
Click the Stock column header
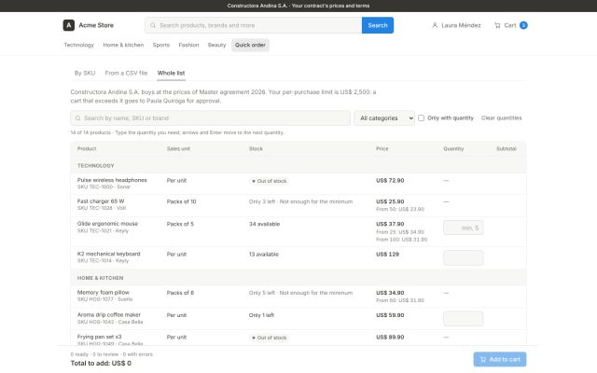pyautogui.click(x=256, y=149)
